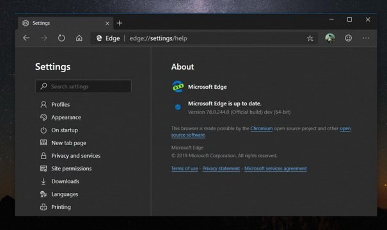Image resolution: width=387 pixels, height=230 pixels.
Task: Open Downloads settings
Action: coord(65,181)
